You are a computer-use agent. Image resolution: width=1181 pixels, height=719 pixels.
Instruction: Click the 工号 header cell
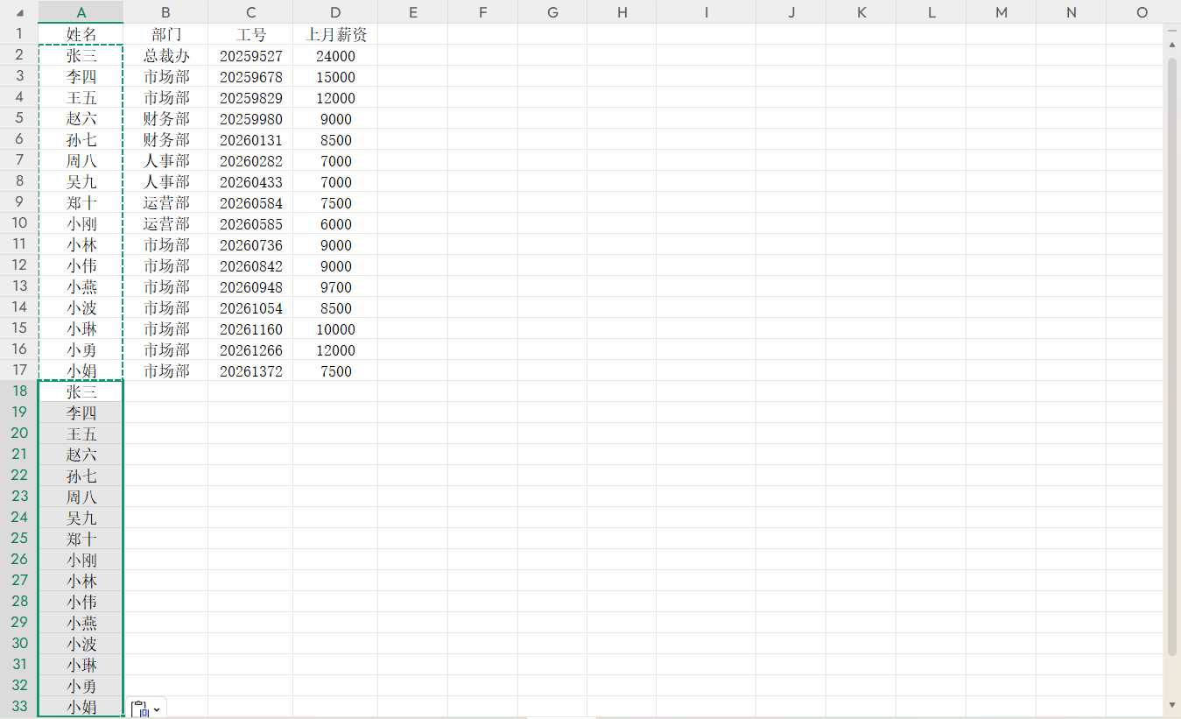[250, 34]
